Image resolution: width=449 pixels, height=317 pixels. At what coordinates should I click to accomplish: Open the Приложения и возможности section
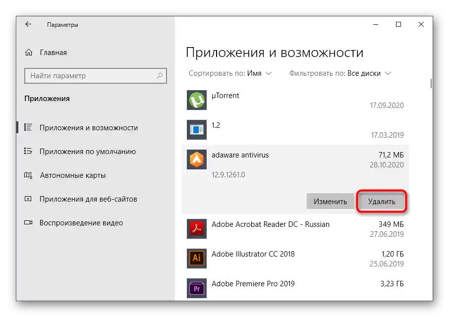[x=89, y=128]
